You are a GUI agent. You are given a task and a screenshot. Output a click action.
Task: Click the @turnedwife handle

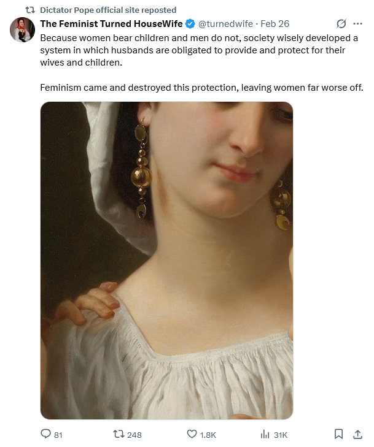tap(225, 24)
